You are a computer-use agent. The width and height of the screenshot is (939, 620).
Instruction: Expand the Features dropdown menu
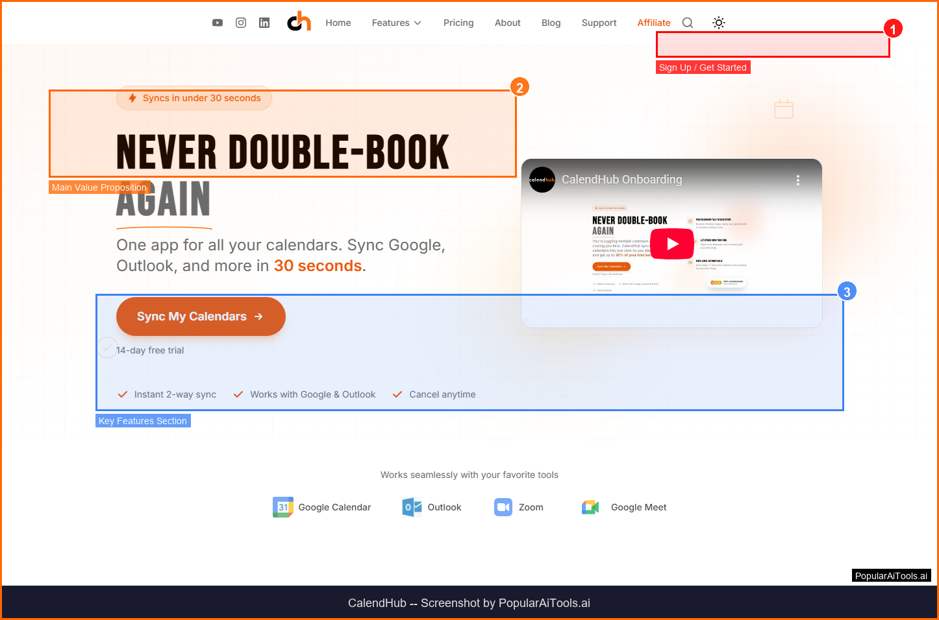coord(396,23)
